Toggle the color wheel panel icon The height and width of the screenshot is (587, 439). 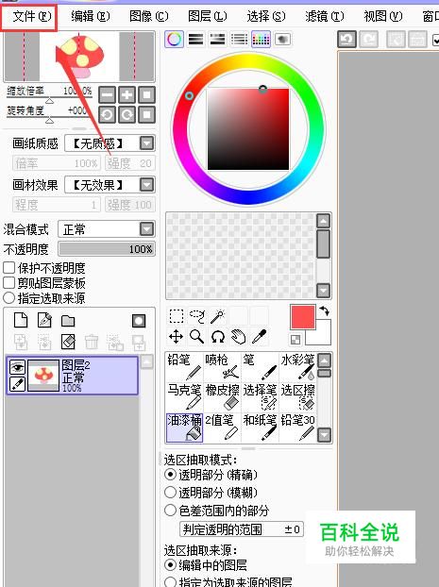pyautogui.click(x=174, y=40)
